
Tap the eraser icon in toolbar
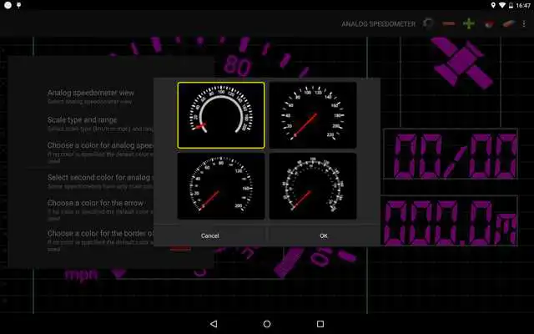(x=509, y=23)
